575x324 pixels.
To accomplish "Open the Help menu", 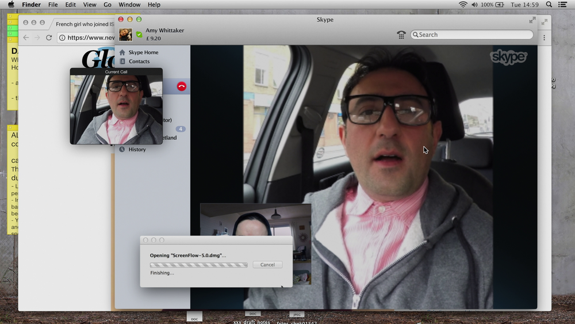I will (154, 5).
